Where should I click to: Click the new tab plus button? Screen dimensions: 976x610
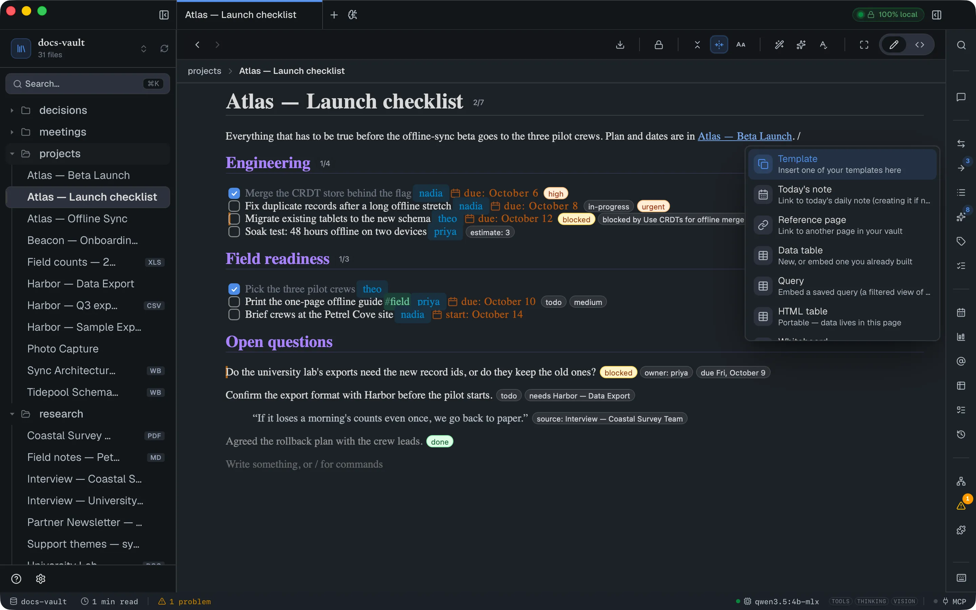click(x=334, y=15)
